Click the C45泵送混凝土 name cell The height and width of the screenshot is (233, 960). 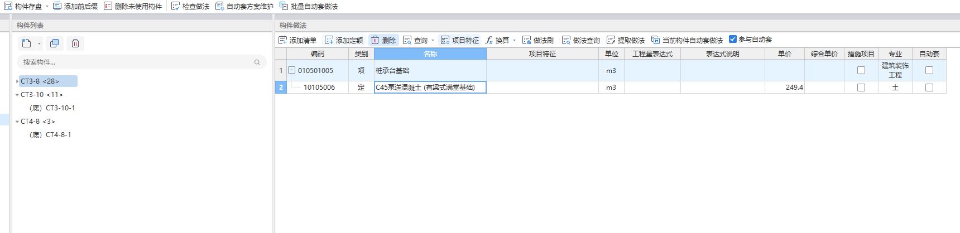pyautogui.click(x=430, y=88)
